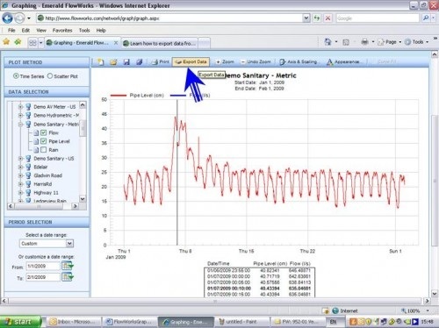
Task: Check the Rain checkbox
Action: pyautogui.click(x=43, y=150)
